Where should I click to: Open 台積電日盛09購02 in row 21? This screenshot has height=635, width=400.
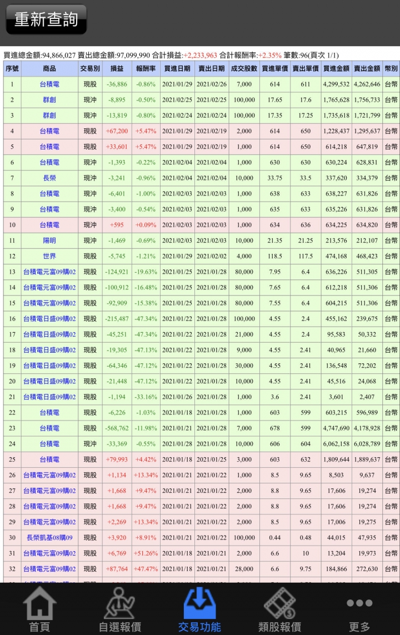[49, 397]
